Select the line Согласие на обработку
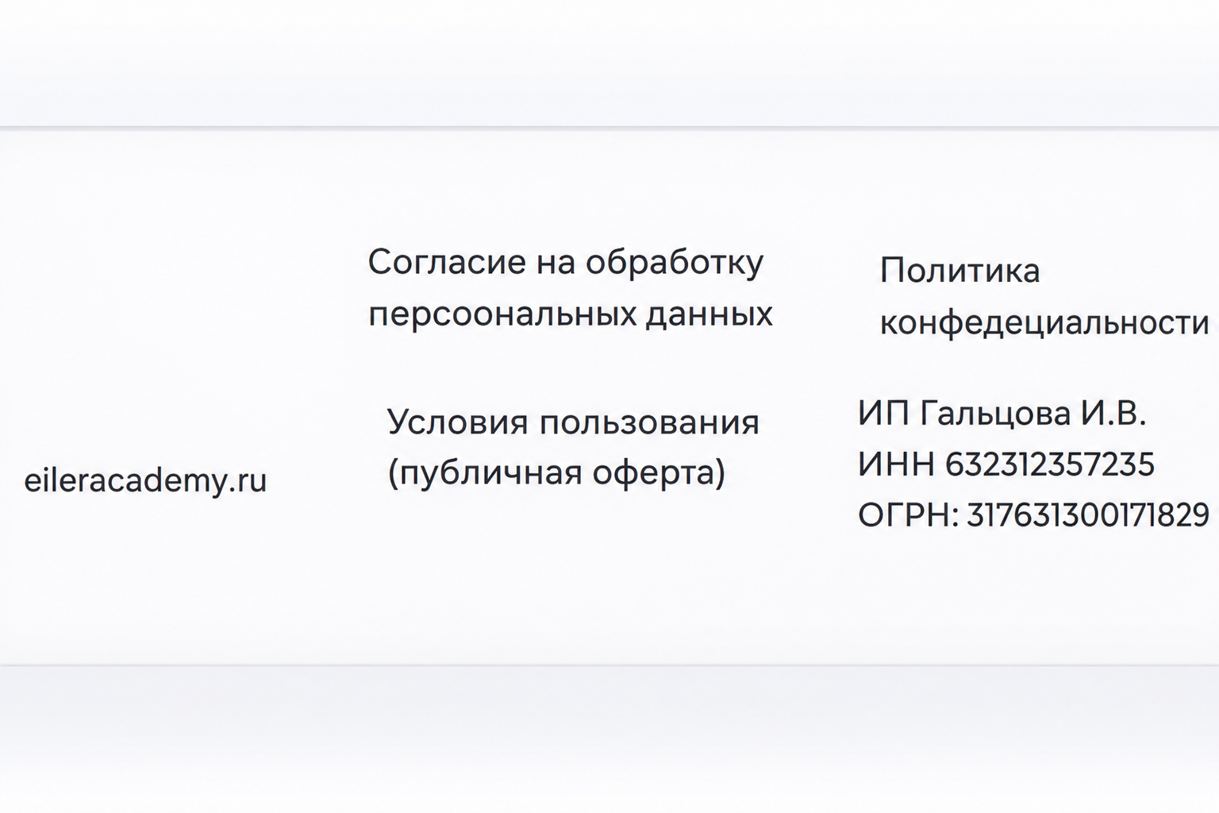 pyautogui.click(x=566, y=263)
